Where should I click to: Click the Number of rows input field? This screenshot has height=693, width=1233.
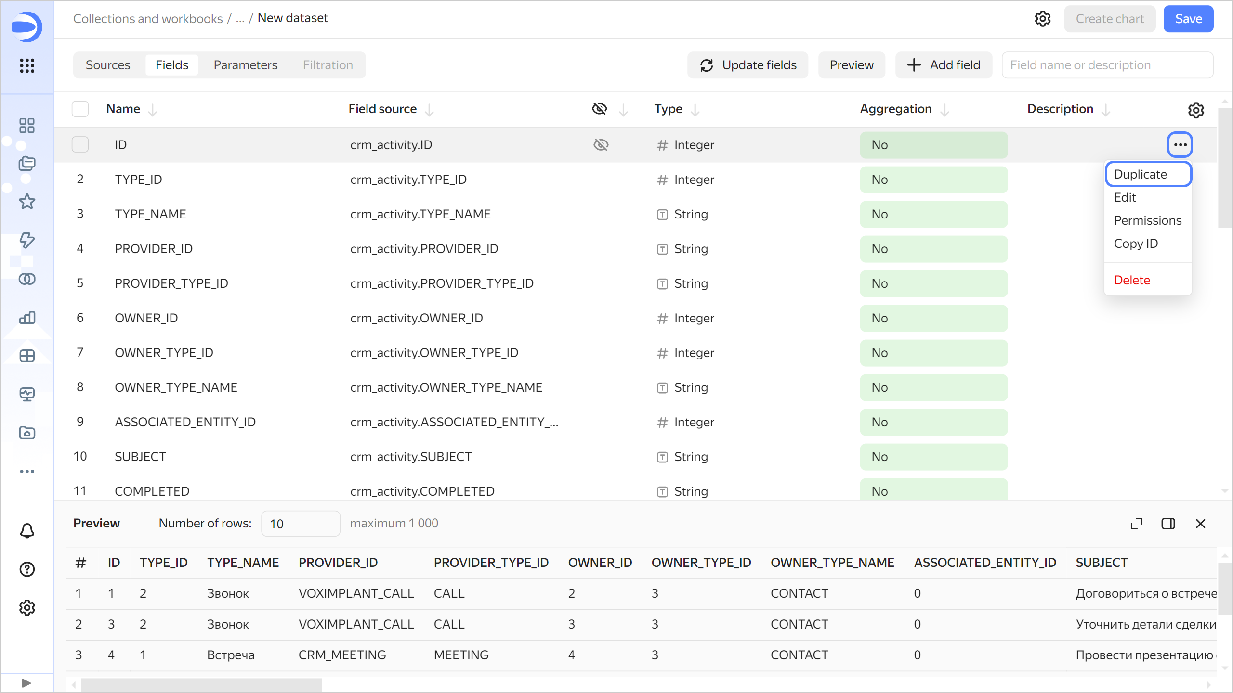(299, 523)
